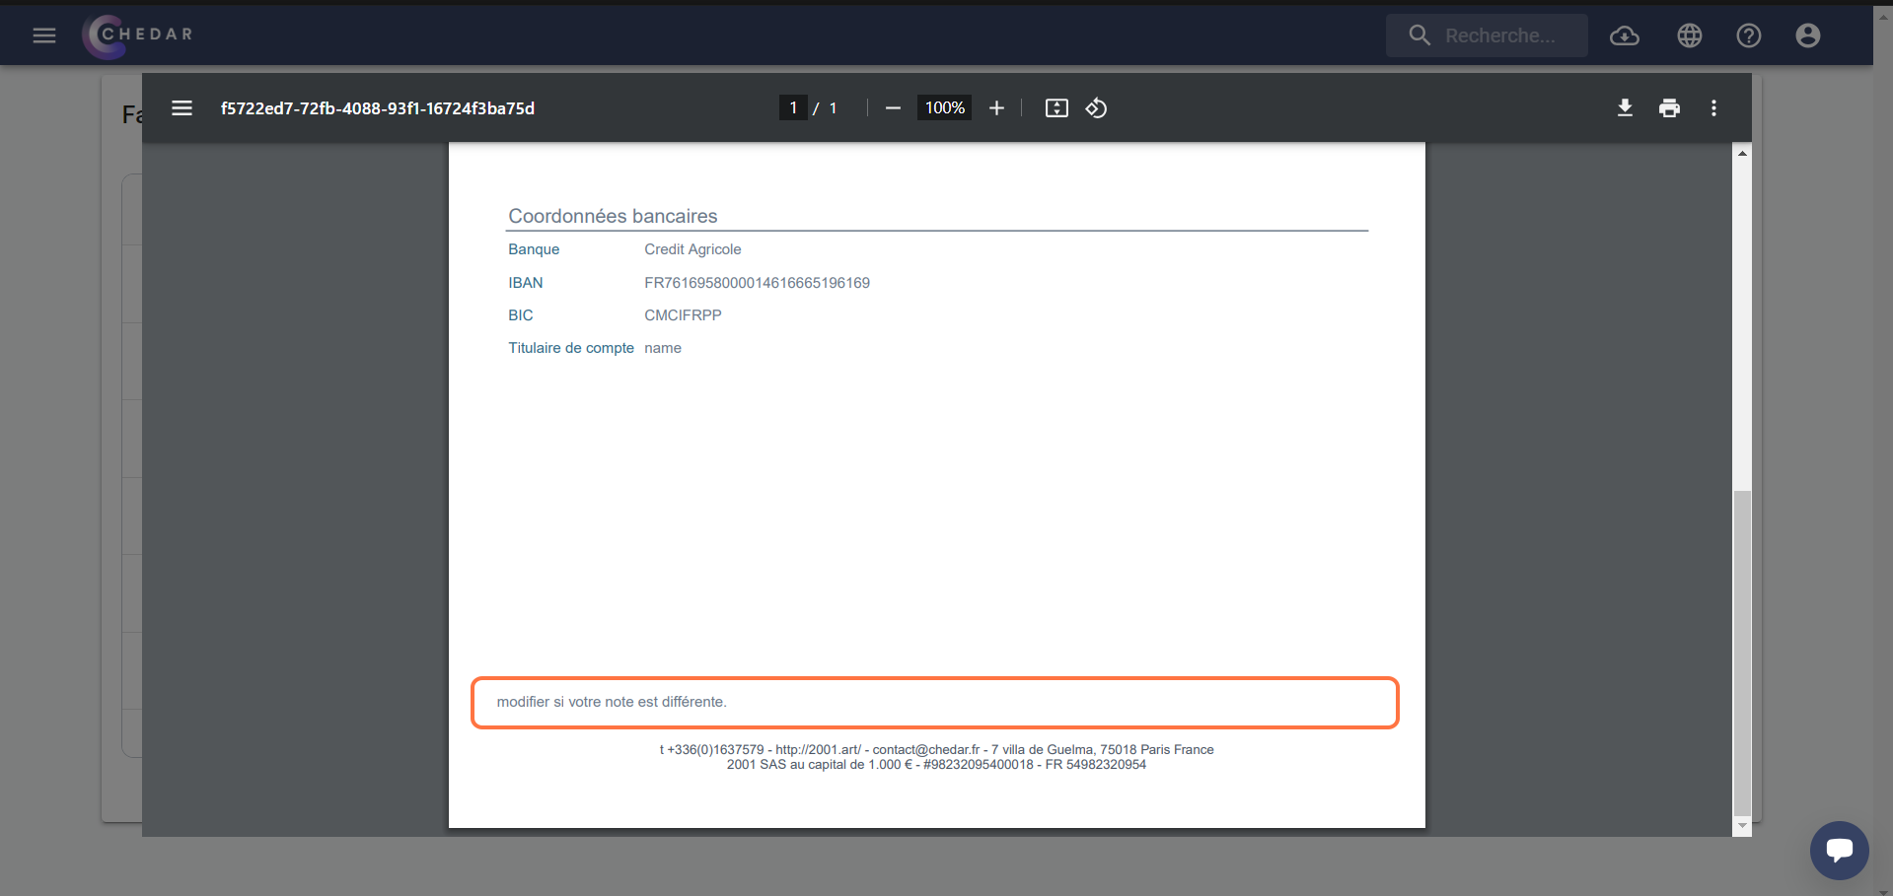Click the footer 2001 SAS capital line
The height and width of the screenshot is (896, 1893).
tap(936, 765)
